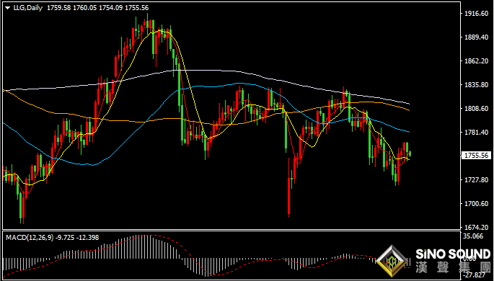Select the MACD(12,26,9) indicator label
The width and height of the screenshot is (494, 281).
pos(30,238)
